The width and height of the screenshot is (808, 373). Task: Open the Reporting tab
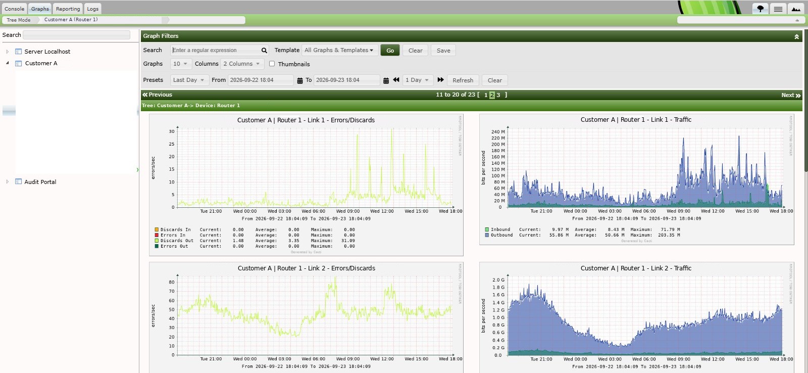coord(68,9)
